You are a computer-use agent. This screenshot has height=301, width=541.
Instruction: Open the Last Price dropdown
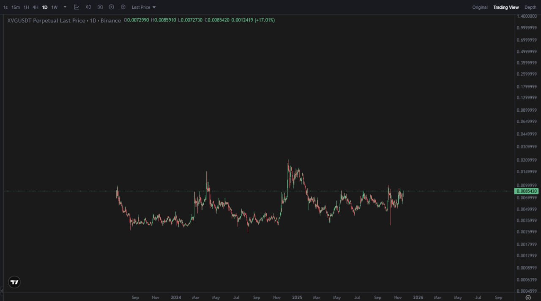tap(141, 7)
